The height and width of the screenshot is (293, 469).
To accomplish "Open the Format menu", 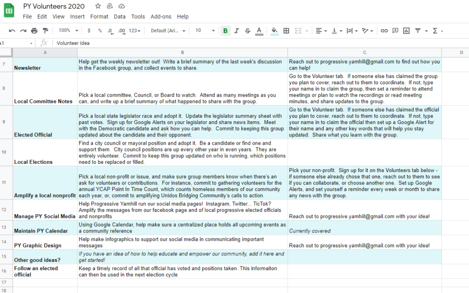I will pos(99,16).
